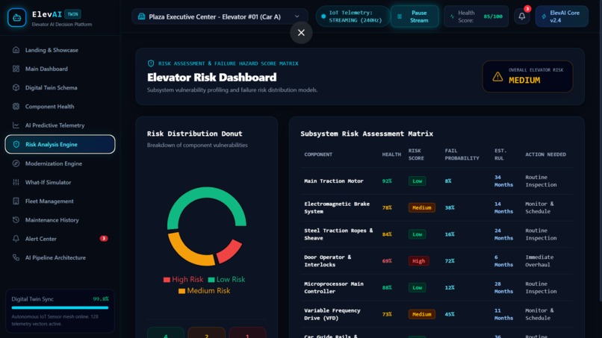Click the FAIL PROBABILITY column header
The height and width of the screenshot is (338, 602).
tap(462, 154)
